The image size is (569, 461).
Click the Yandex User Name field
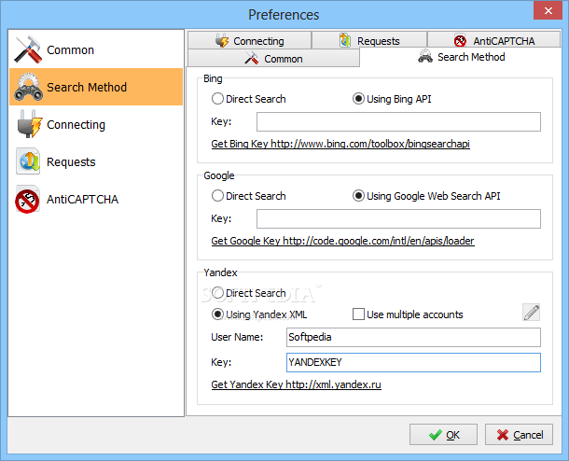point(413,337)
